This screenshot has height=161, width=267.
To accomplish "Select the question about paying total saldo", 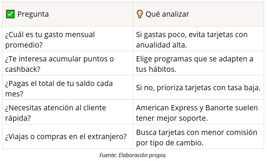I will click(x=59, y=88).
